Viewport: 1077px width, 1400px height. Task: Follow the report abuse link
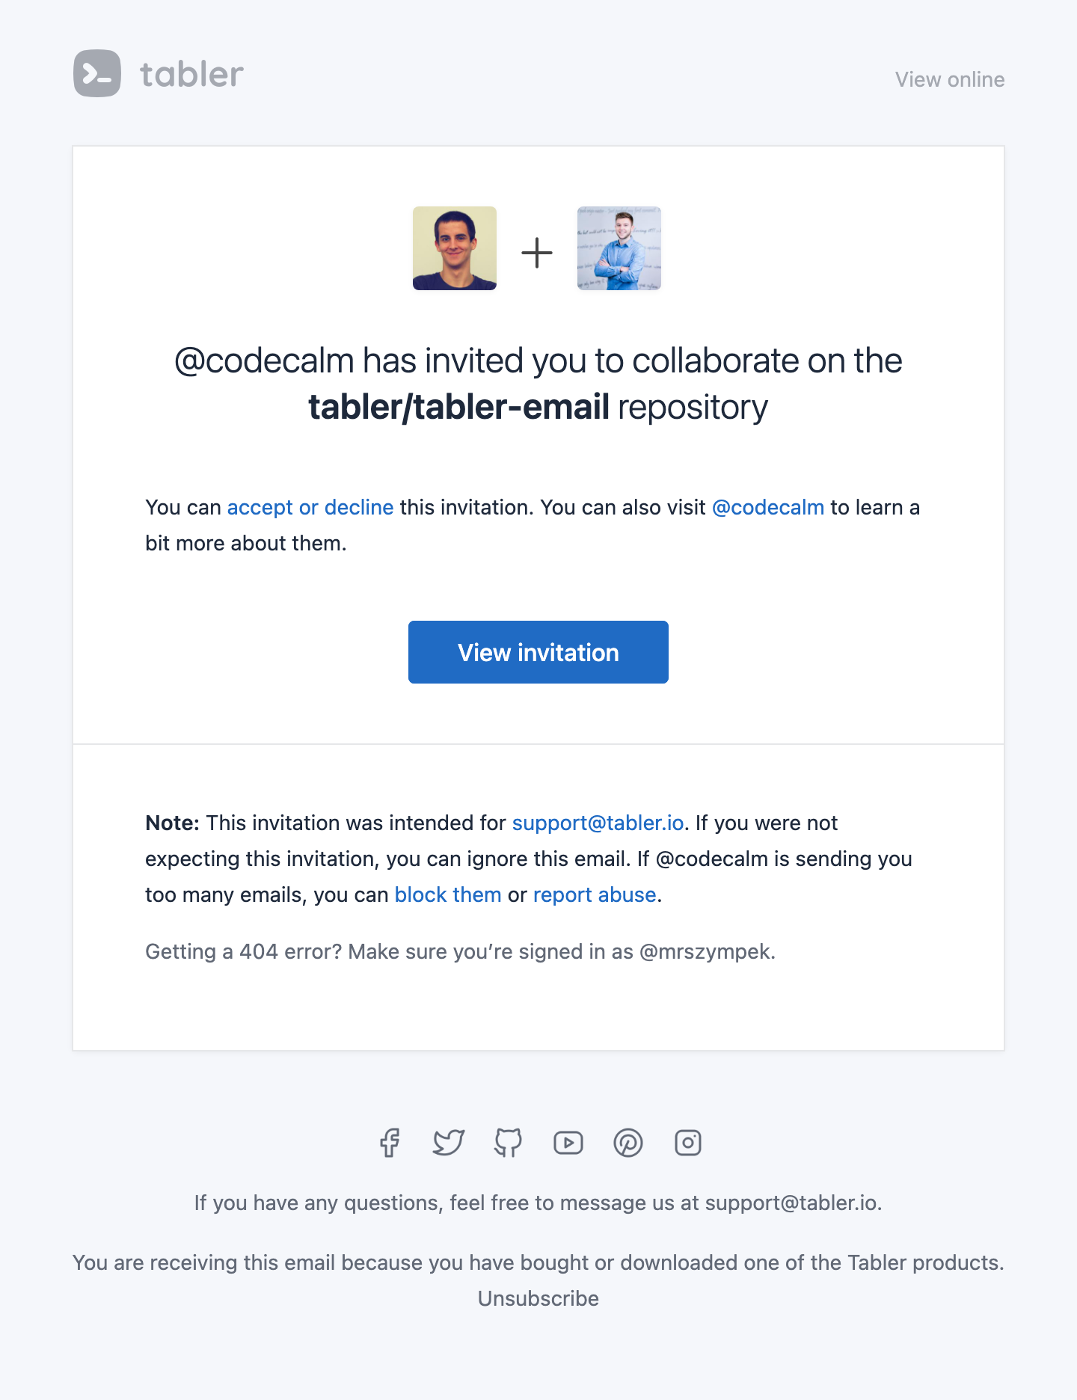click(595, 894)
